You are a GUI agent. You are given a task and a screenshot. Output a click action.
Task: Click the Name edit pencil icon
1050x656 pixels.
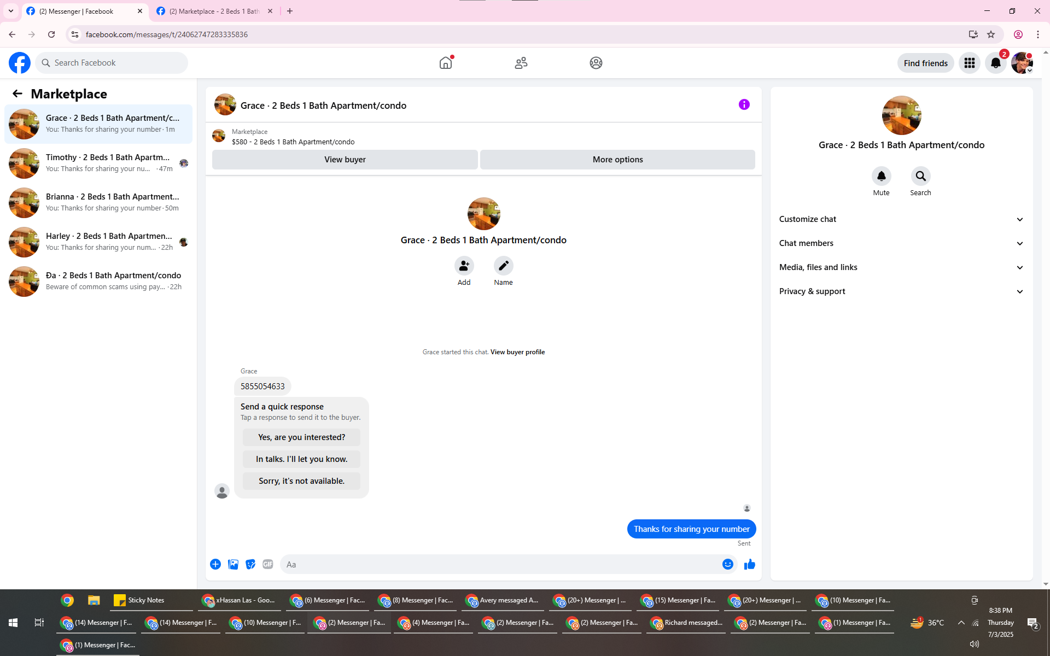(x=503, y=266)
